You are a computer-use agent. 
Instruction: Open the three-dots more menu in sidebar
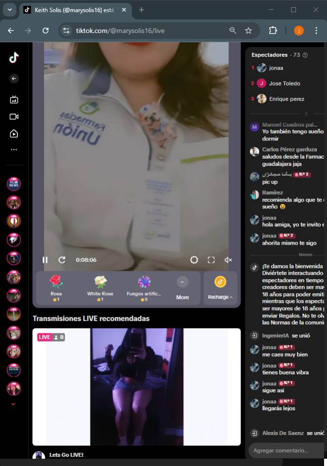[x=14, y=150]
